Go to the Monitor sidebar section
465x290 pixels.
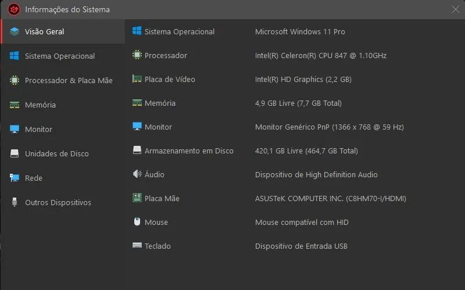click(x=63, y=129)
